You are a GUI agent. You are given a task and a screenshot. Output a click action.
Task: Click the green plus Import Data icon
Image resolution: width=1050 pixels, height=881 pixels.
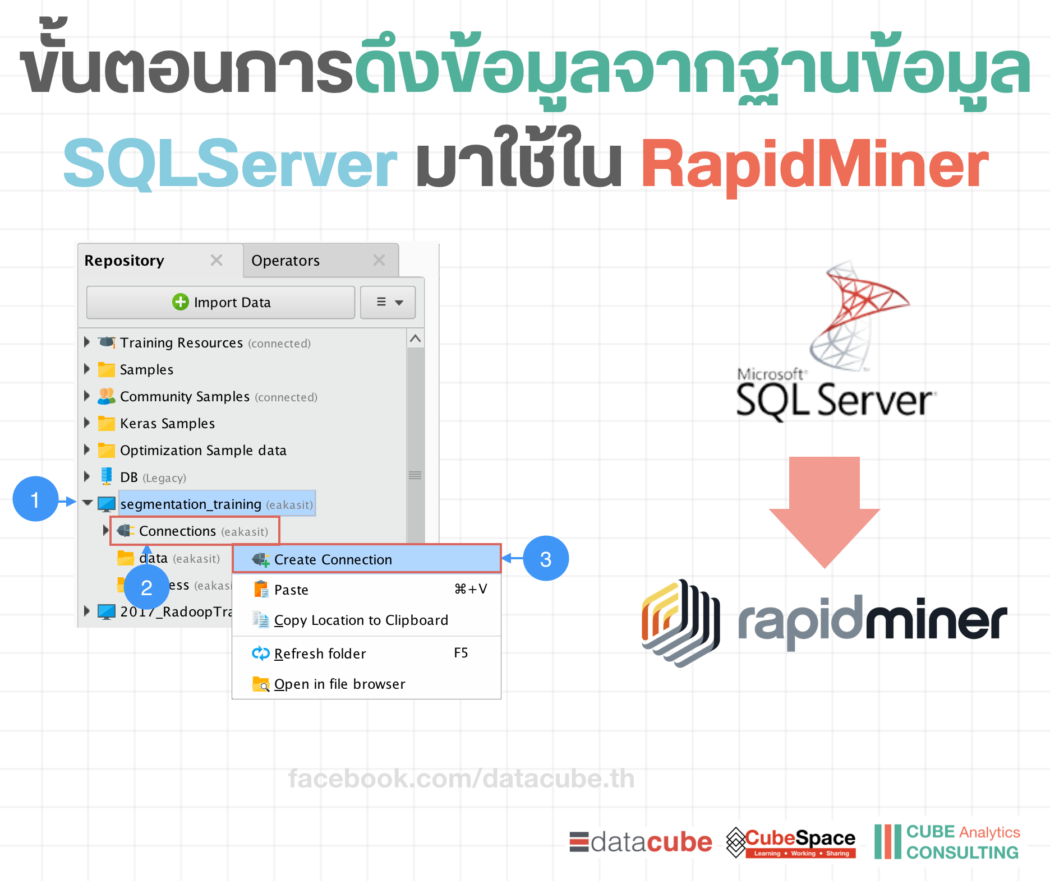click(x=181, y=302)
